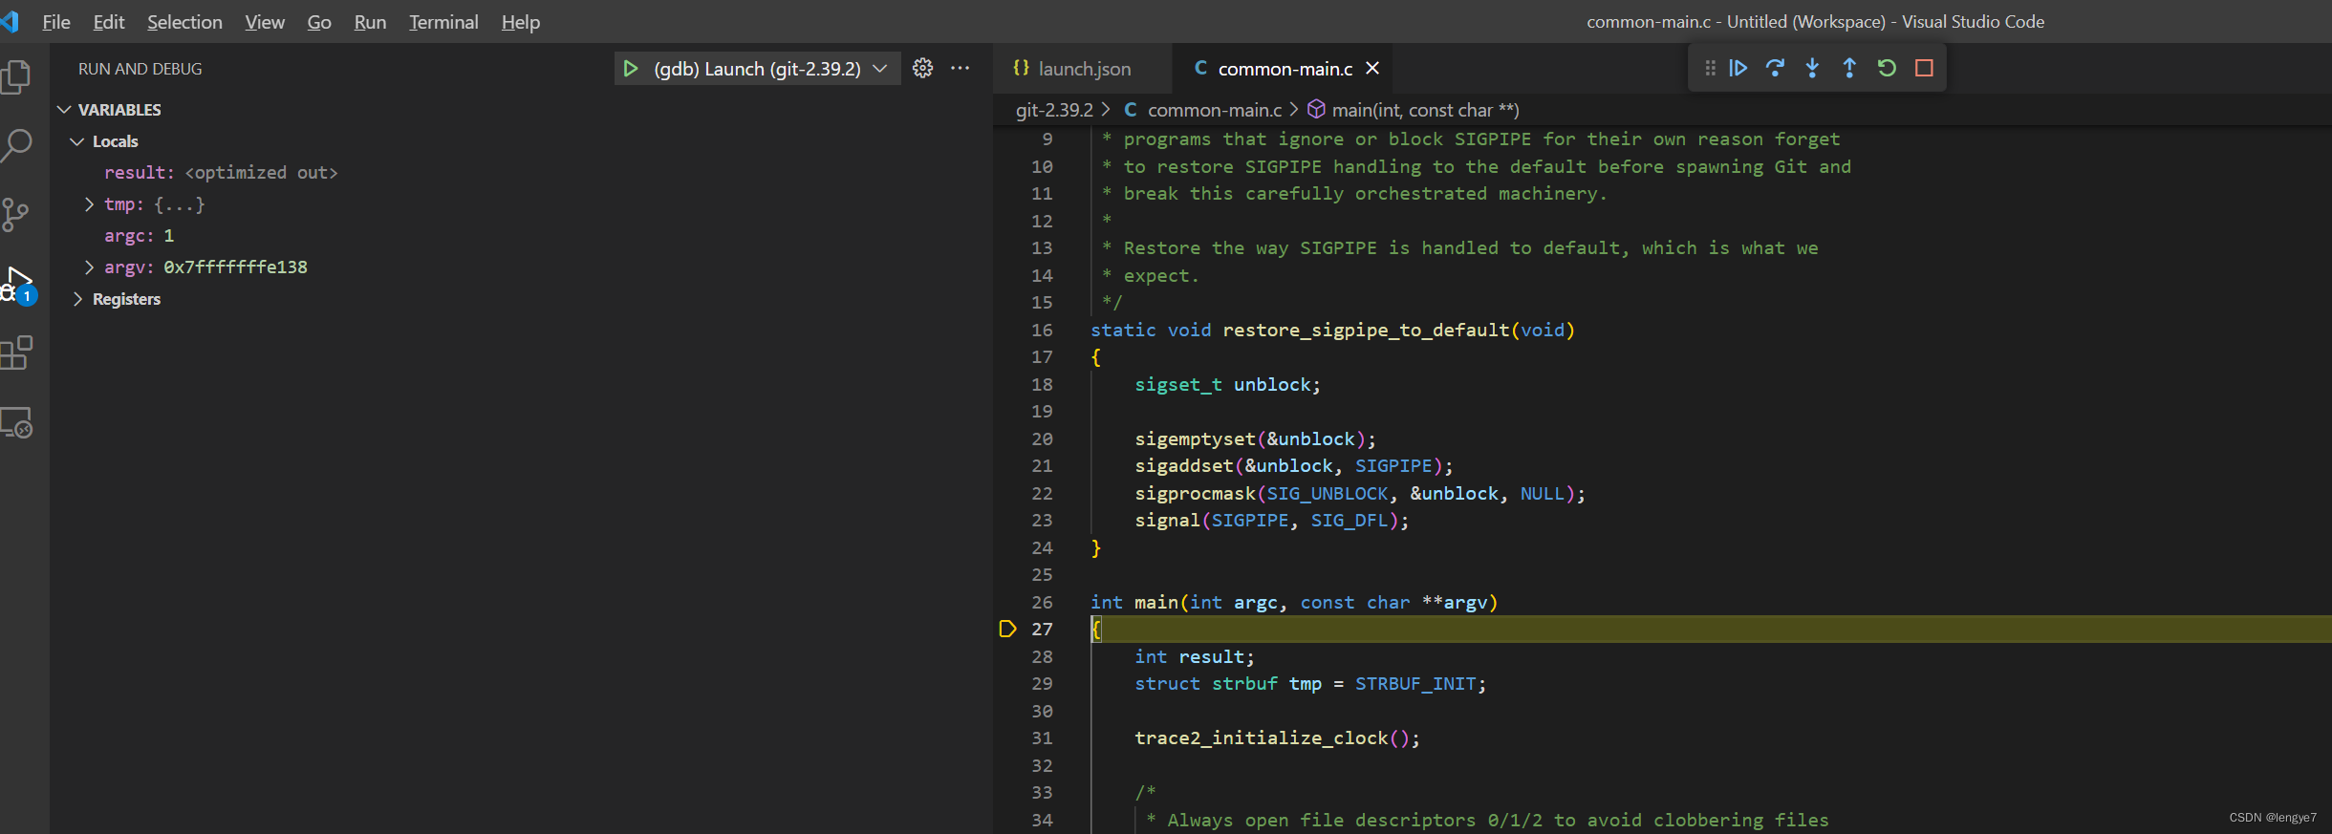The image size is (2332, 834).
Task: Open the Explorer view in activity bar
Action: coord(16,76)
